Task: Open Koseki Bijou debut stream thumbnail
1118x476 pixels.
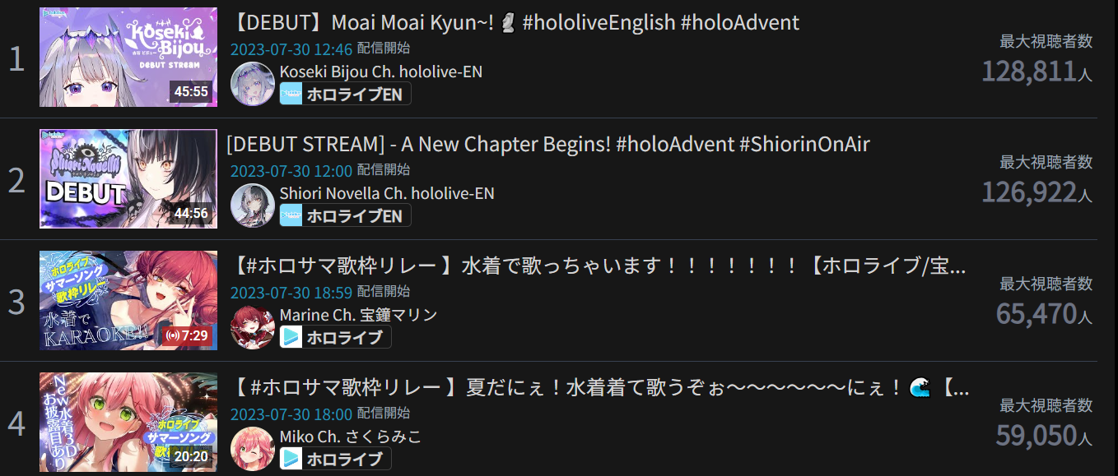Action: point(128,57)
